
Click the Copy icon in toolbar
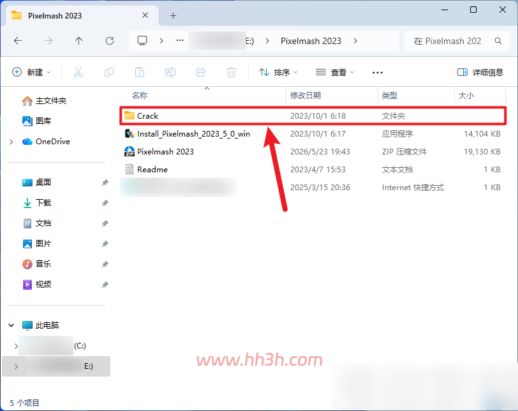click(x=108, y=72)
